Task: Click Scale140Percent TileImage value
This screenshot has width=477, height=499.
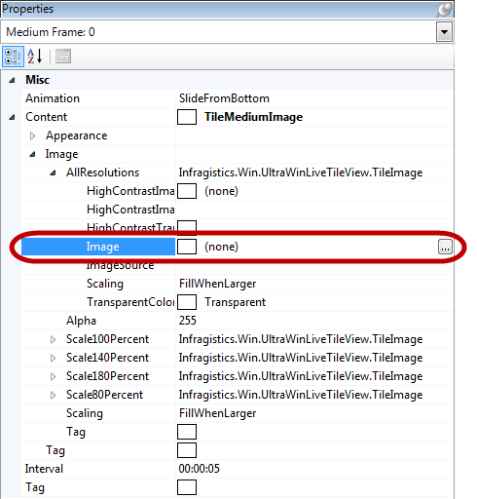Action: pyautogui.click(x=301, y=358)
